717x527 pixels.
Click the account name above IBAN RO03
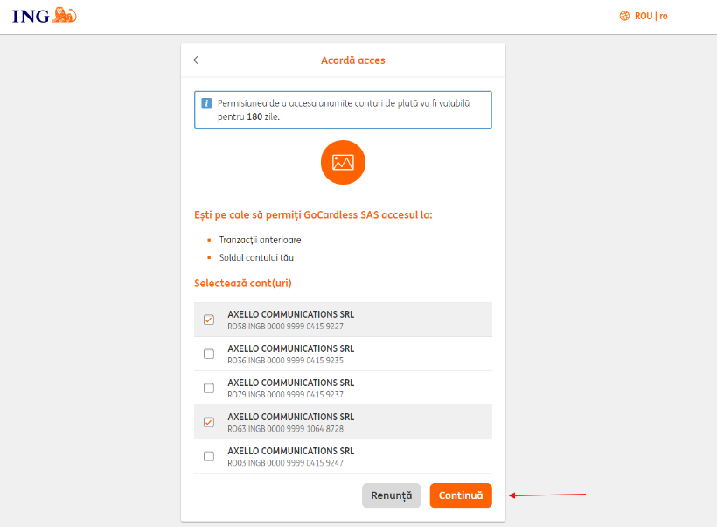coord(291,451)
